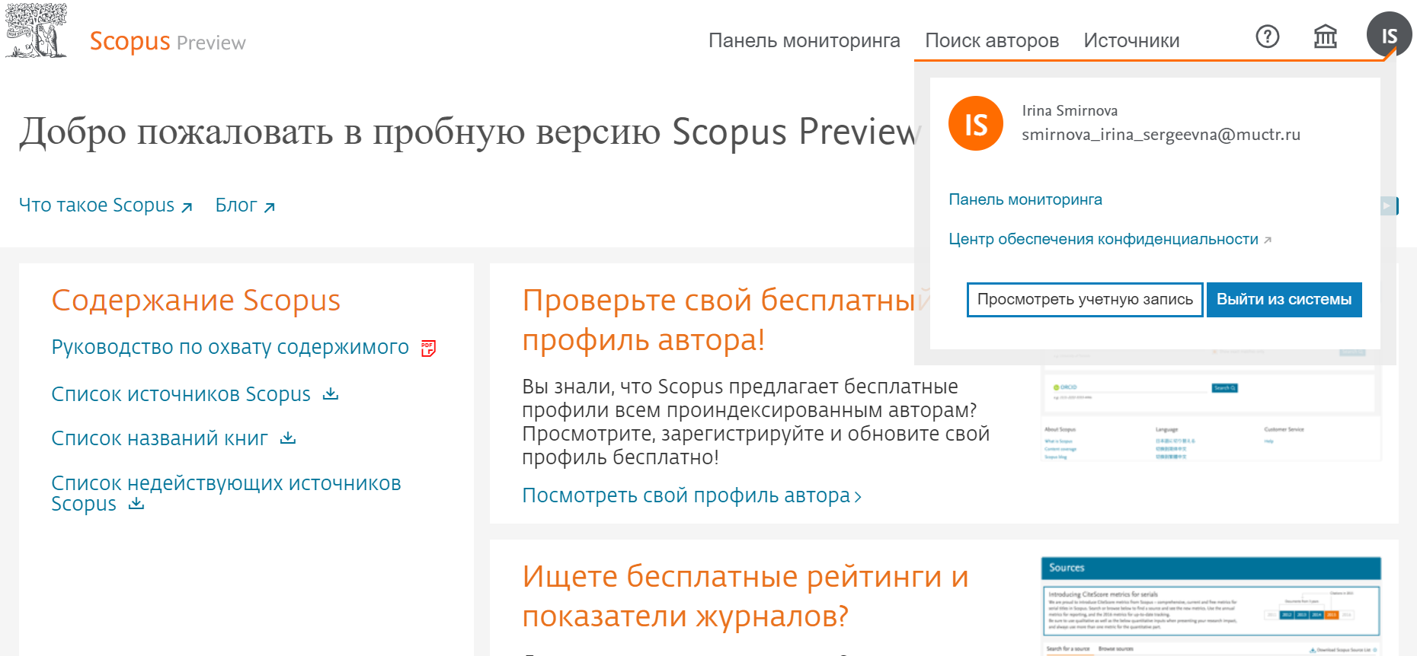Click download icon next to book titles

click(288, 438)
